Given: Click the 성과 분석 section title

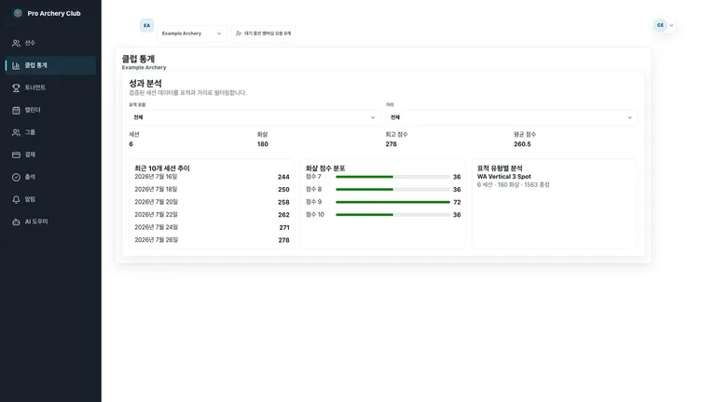Looking at the screenshot, I should pyautogui.click(x=145, y=84).
